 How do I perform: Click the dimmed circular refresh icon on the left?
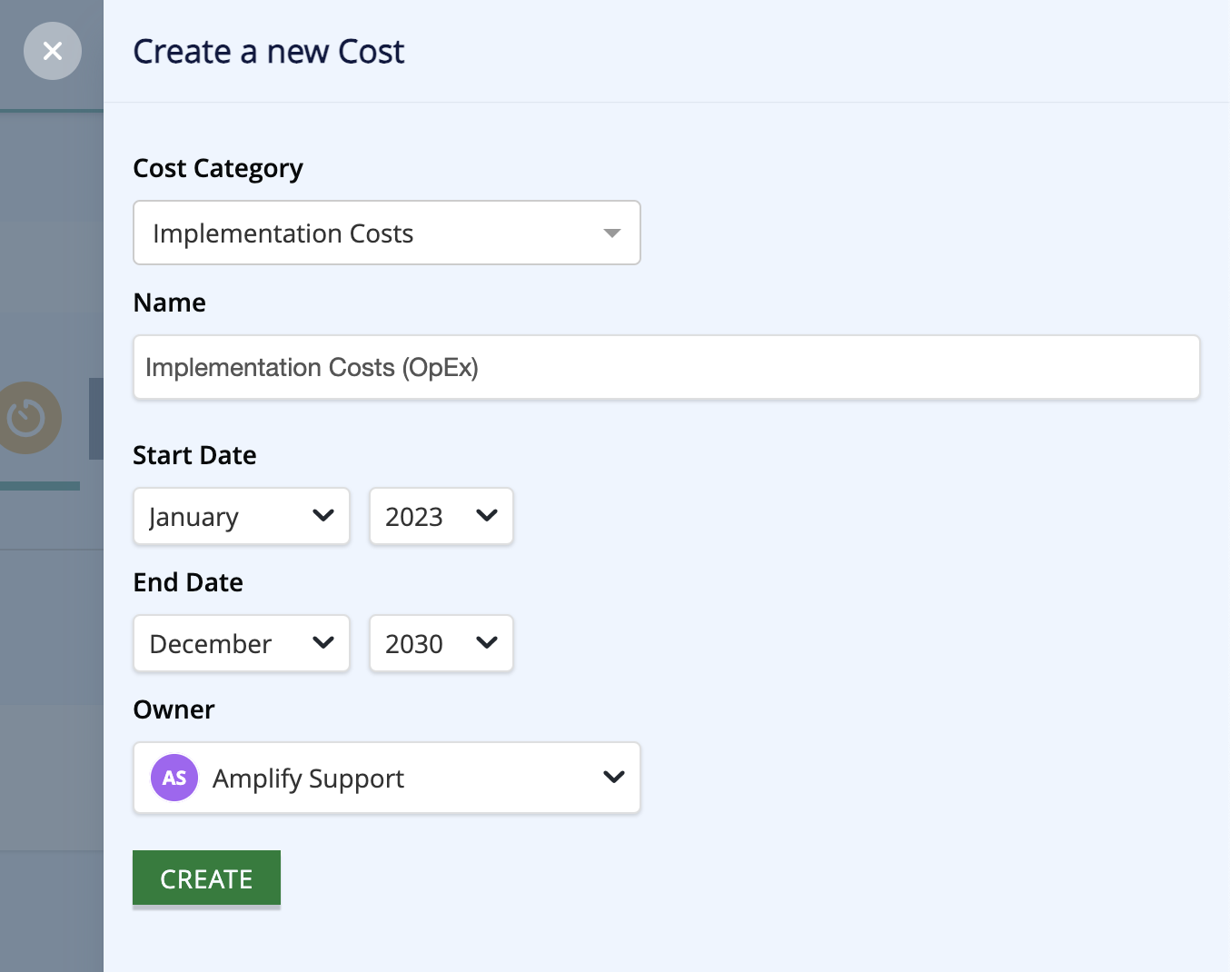coord(26,418)
